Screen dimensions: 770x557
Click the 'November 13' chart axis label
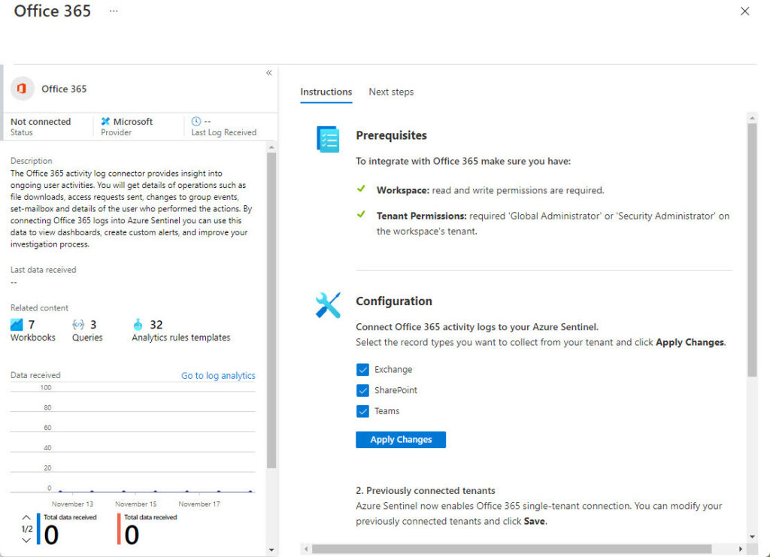[72, 504]
